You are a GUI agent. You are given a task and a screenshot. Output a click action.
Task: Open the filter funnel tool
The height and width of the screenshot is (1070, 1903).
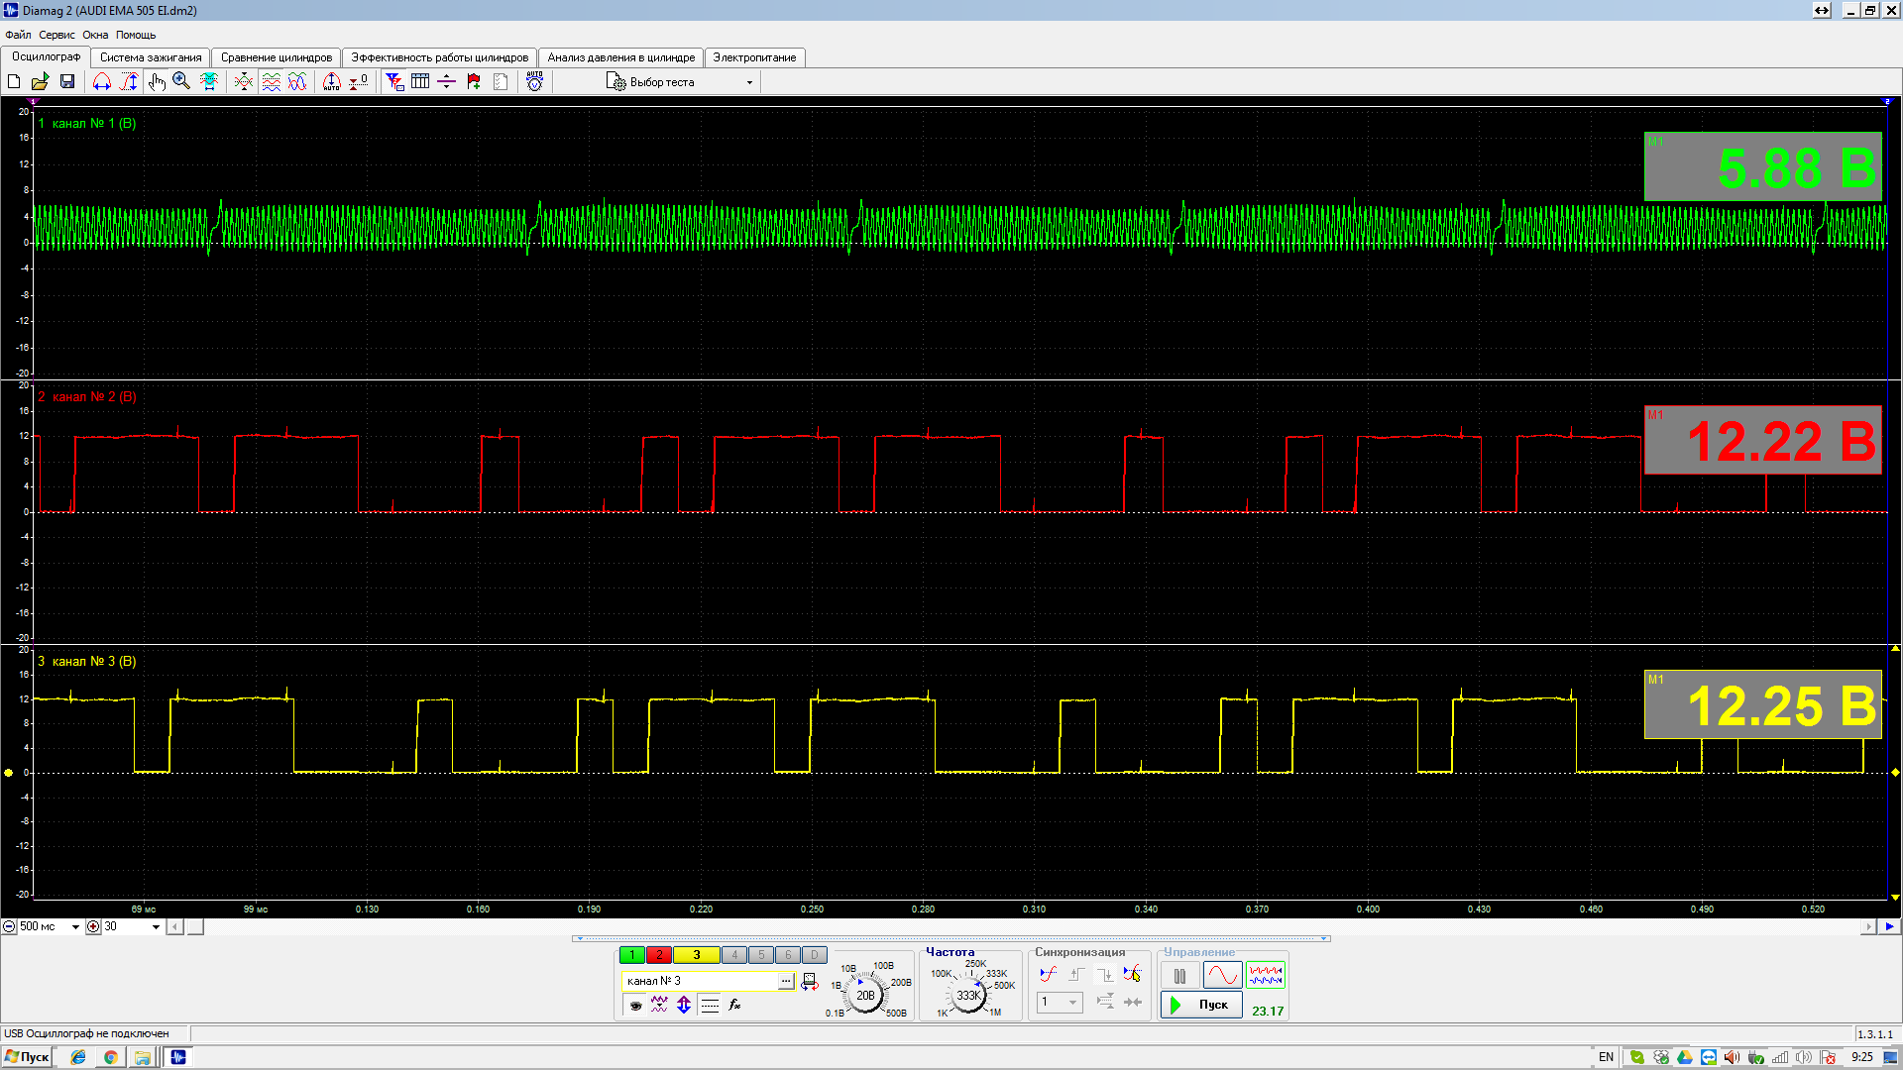pos(394,82)
